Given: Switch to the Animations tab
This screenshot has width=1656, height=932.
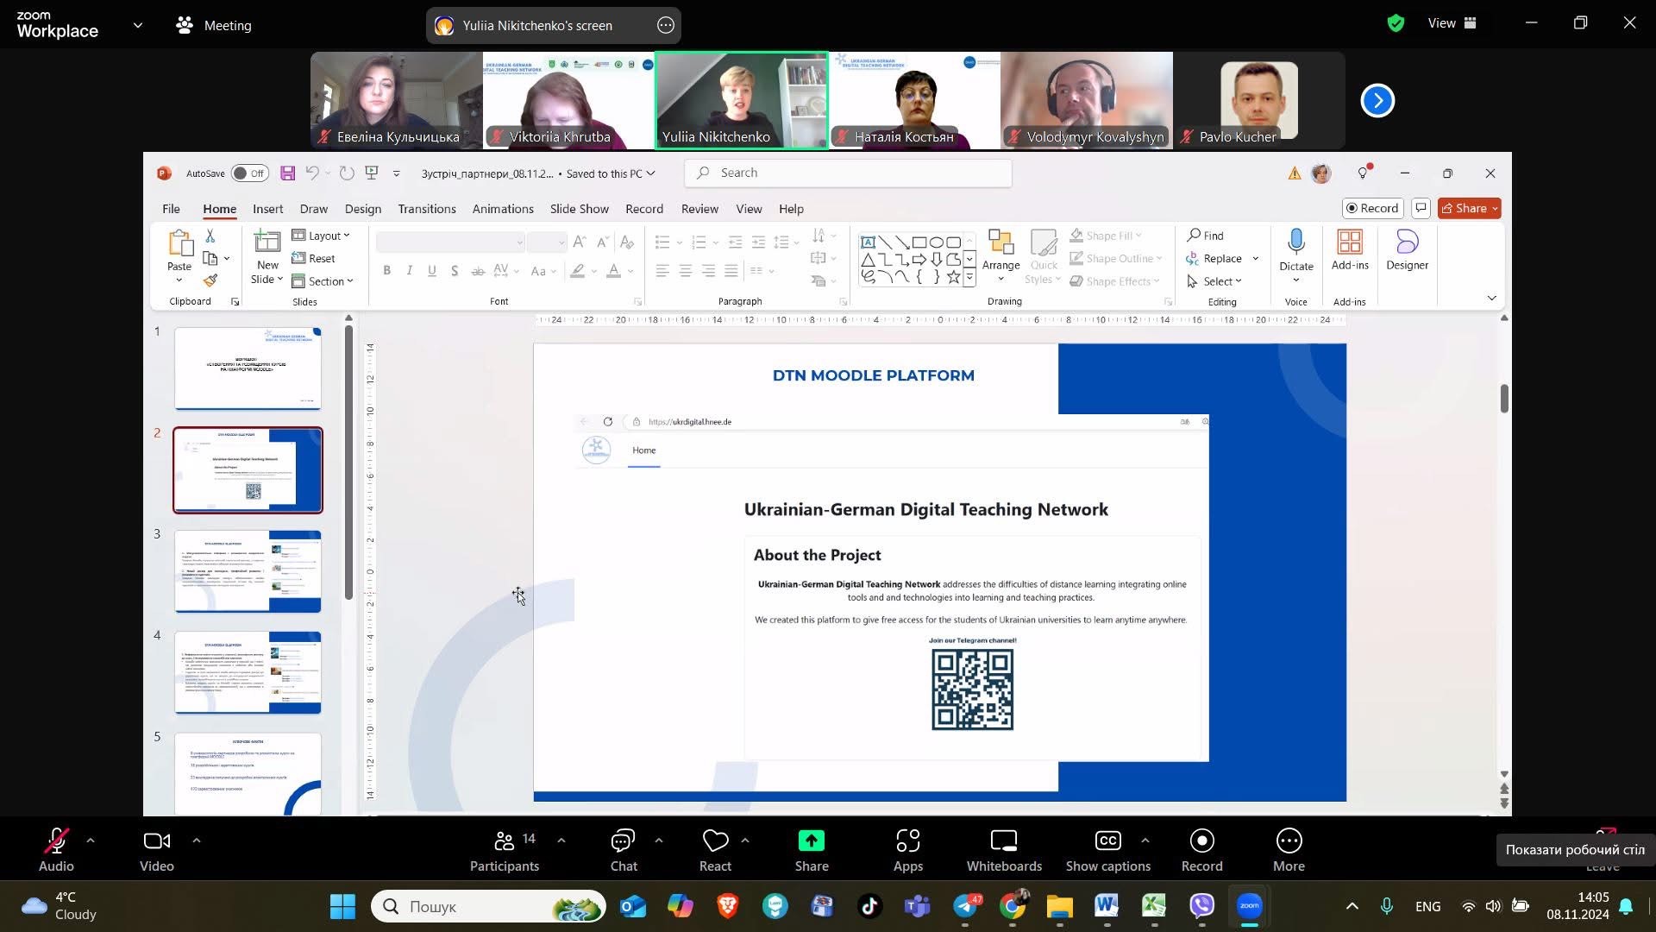Looking at the screenshot, I should click(503, 209).
